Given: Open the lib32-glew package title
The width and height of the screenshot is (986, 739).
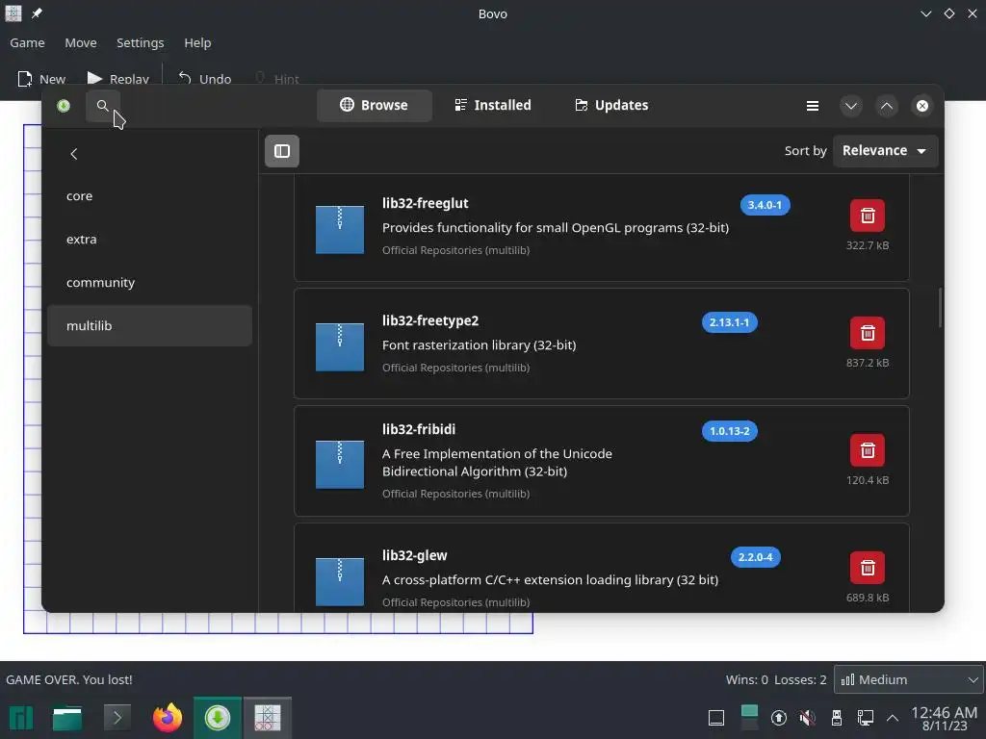Looking at the screenshot, I should (414, 555).
